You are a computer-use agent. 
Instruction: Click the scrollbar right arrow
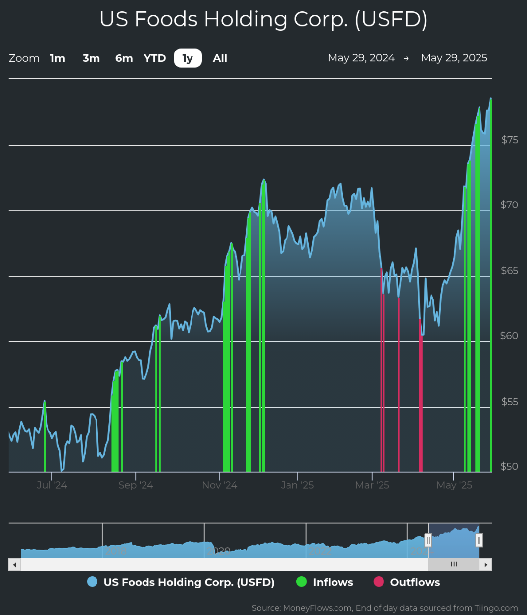pyautogui.click(x=486, y=564)
